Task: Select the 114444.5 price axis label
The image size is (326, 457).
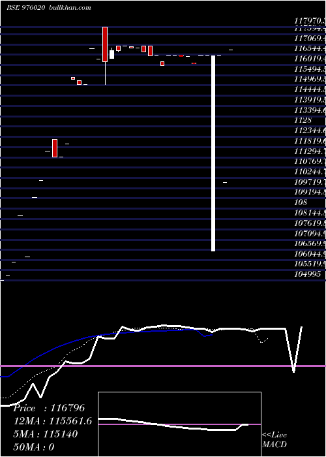Action: point(310,89)
